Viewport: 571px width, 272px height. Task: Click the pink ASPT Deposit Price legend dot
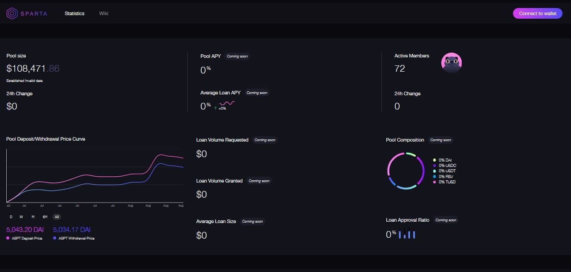click(8, 238)
